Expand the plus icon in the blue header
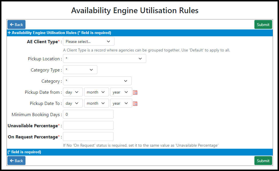The image size is (279, 171). pos(9,33)
